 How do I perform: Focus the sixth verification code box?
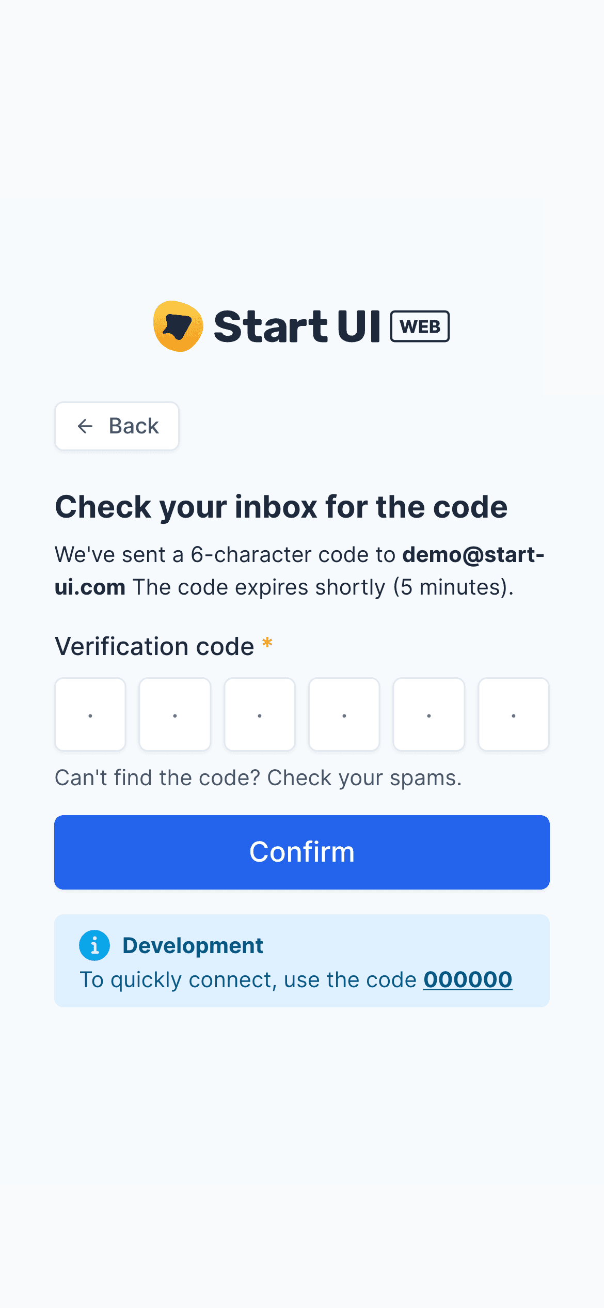click(x=514, y=714)
